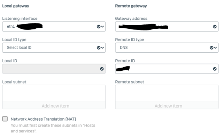Click the Gateway address checkmark icon

(x=215, y=27)
